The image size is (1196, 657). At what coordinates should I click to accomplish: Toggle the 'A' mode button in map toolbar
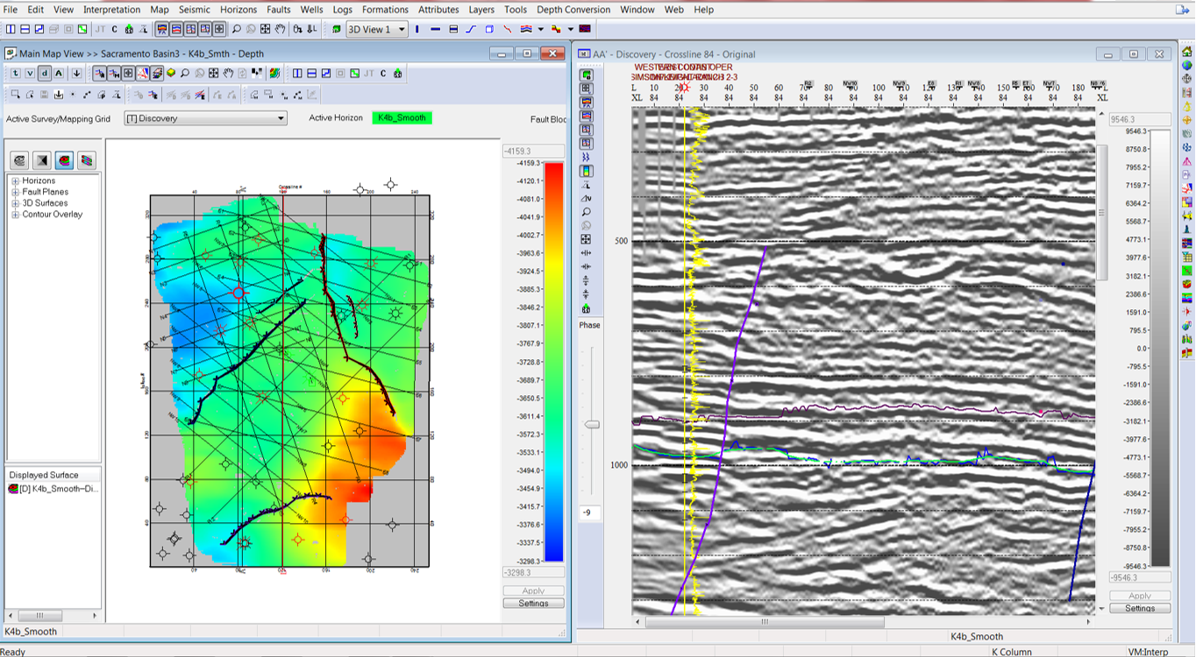[x=59, y=74]
